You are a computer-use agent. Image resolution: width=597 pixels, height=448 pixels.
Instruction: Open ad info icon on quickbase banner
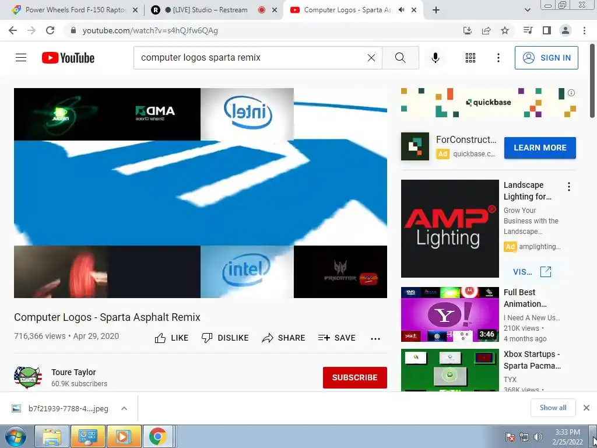[x=571, y=93]
